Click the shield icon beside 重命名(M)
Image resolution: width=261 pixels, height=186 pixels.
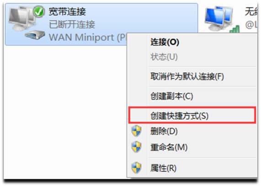(136, 147)
